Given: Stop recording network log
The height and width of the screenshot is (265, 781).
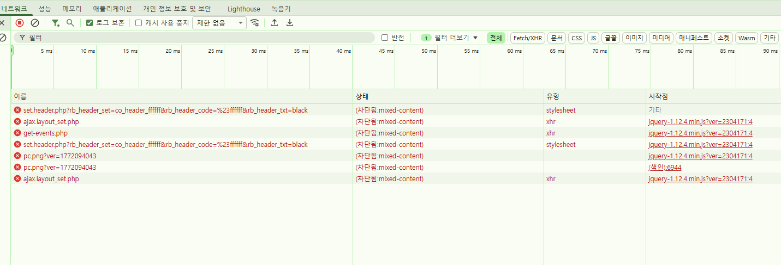Looking at the screenshot, I should pos(20,23).
